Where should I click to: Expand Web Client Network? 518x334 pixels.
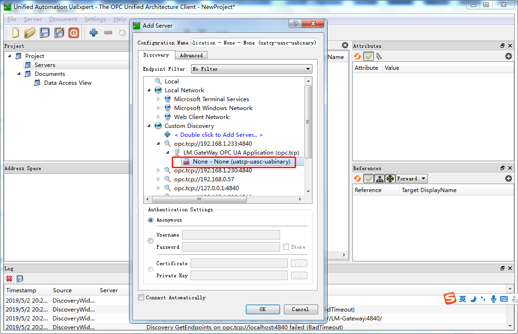pyautogui.click(x=158, y=117)
